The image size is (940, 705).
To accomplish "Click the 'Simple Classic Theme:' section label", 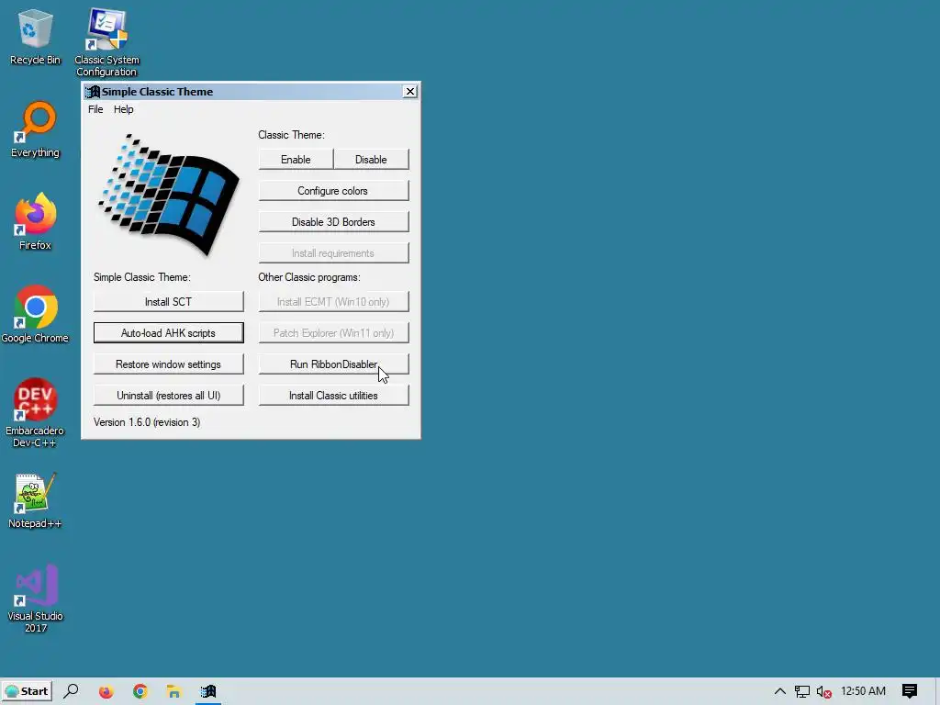I will pyautogui.click(x=142, y=277).
